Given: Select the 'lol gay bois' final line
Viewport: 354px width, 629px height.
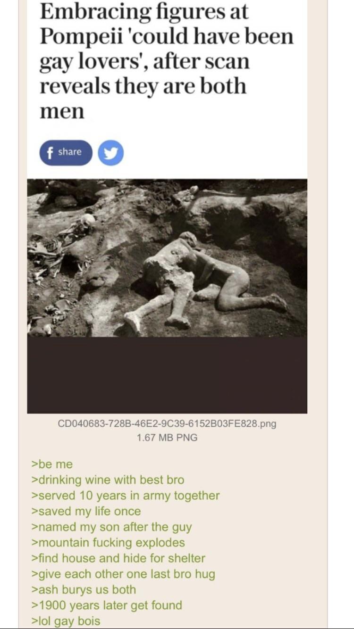Looking at the screenshot, I should pos(66,621).
